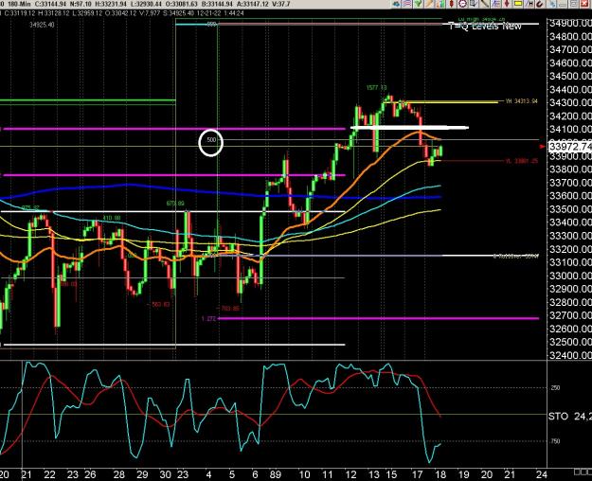Click the 33500.00 price axis label

click(570, 209)
